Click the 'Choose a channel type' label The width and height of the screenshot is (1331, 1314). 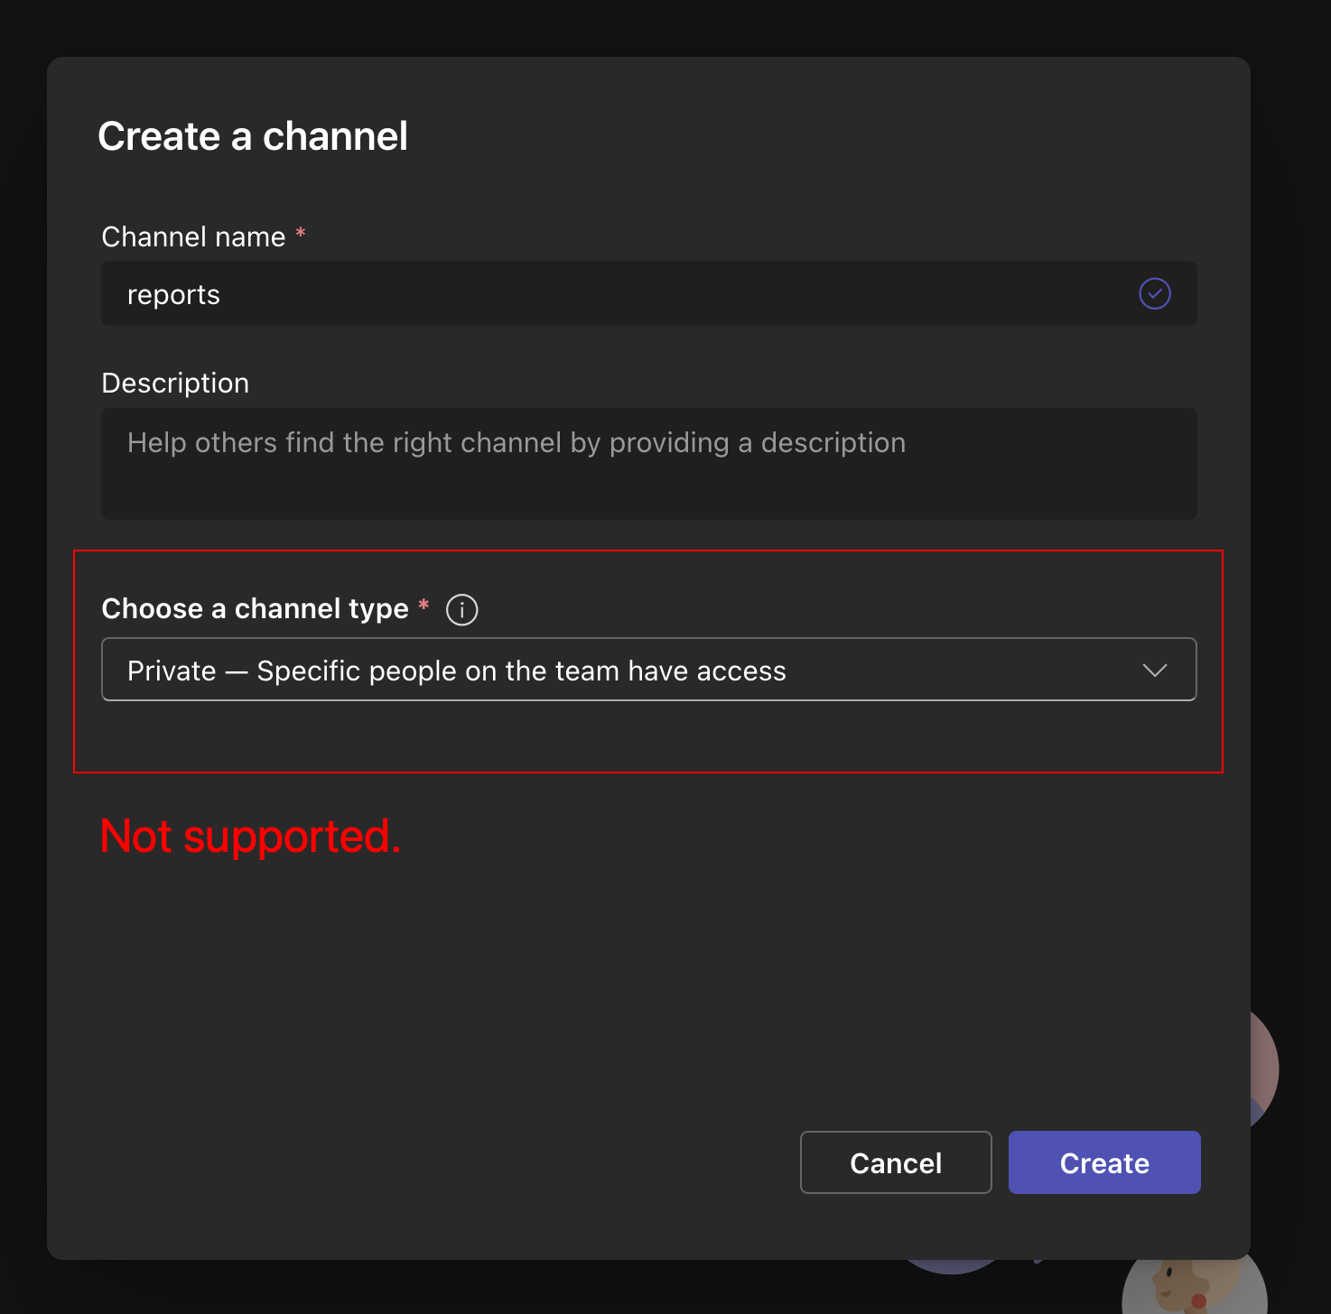pyautogui.click(x=255, y=609)
